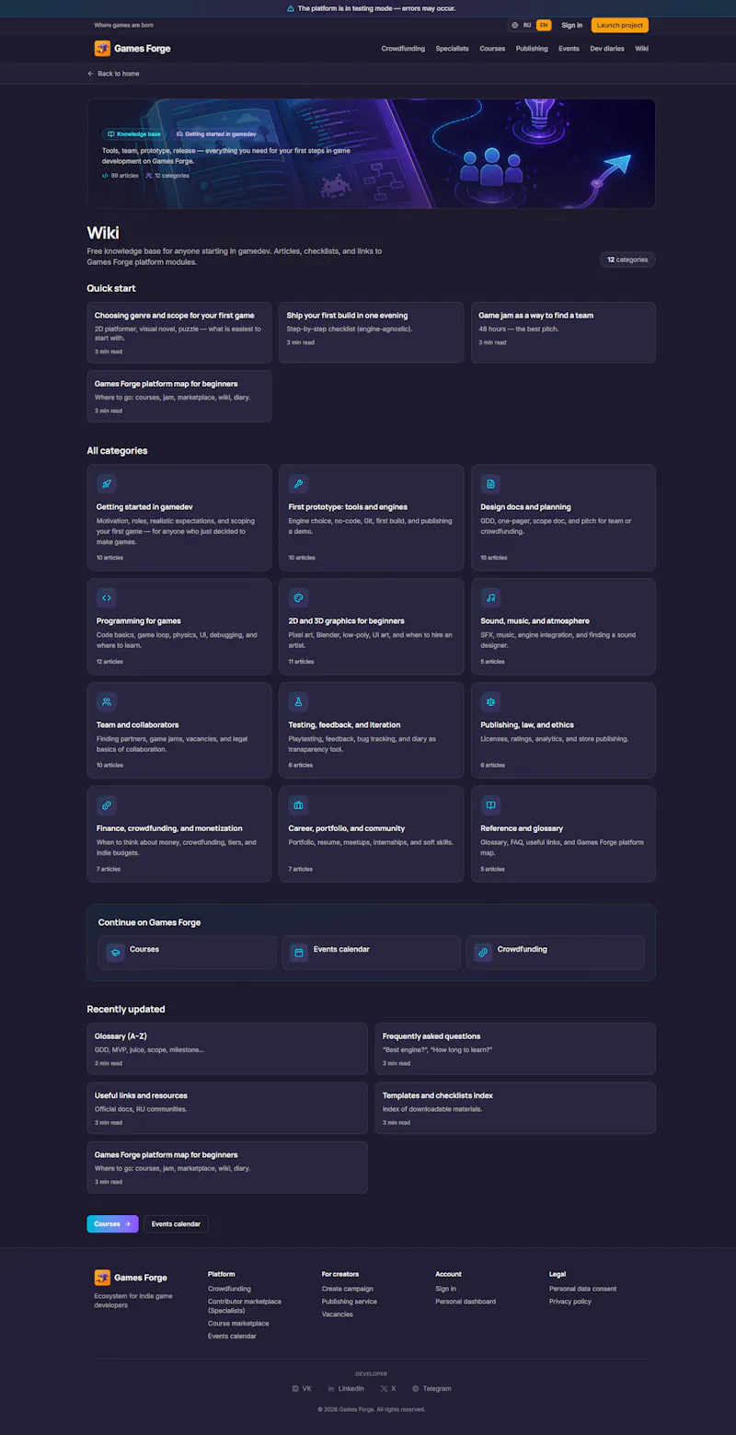Click the Launch project button
This screenshot has width=736, height=1435.
coord(620,26)
